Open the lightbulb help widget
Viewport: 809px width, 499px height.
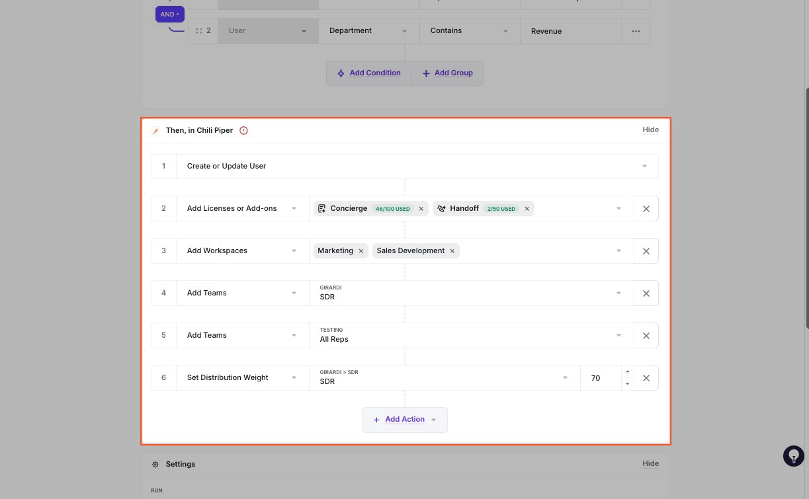pos(793,456)
